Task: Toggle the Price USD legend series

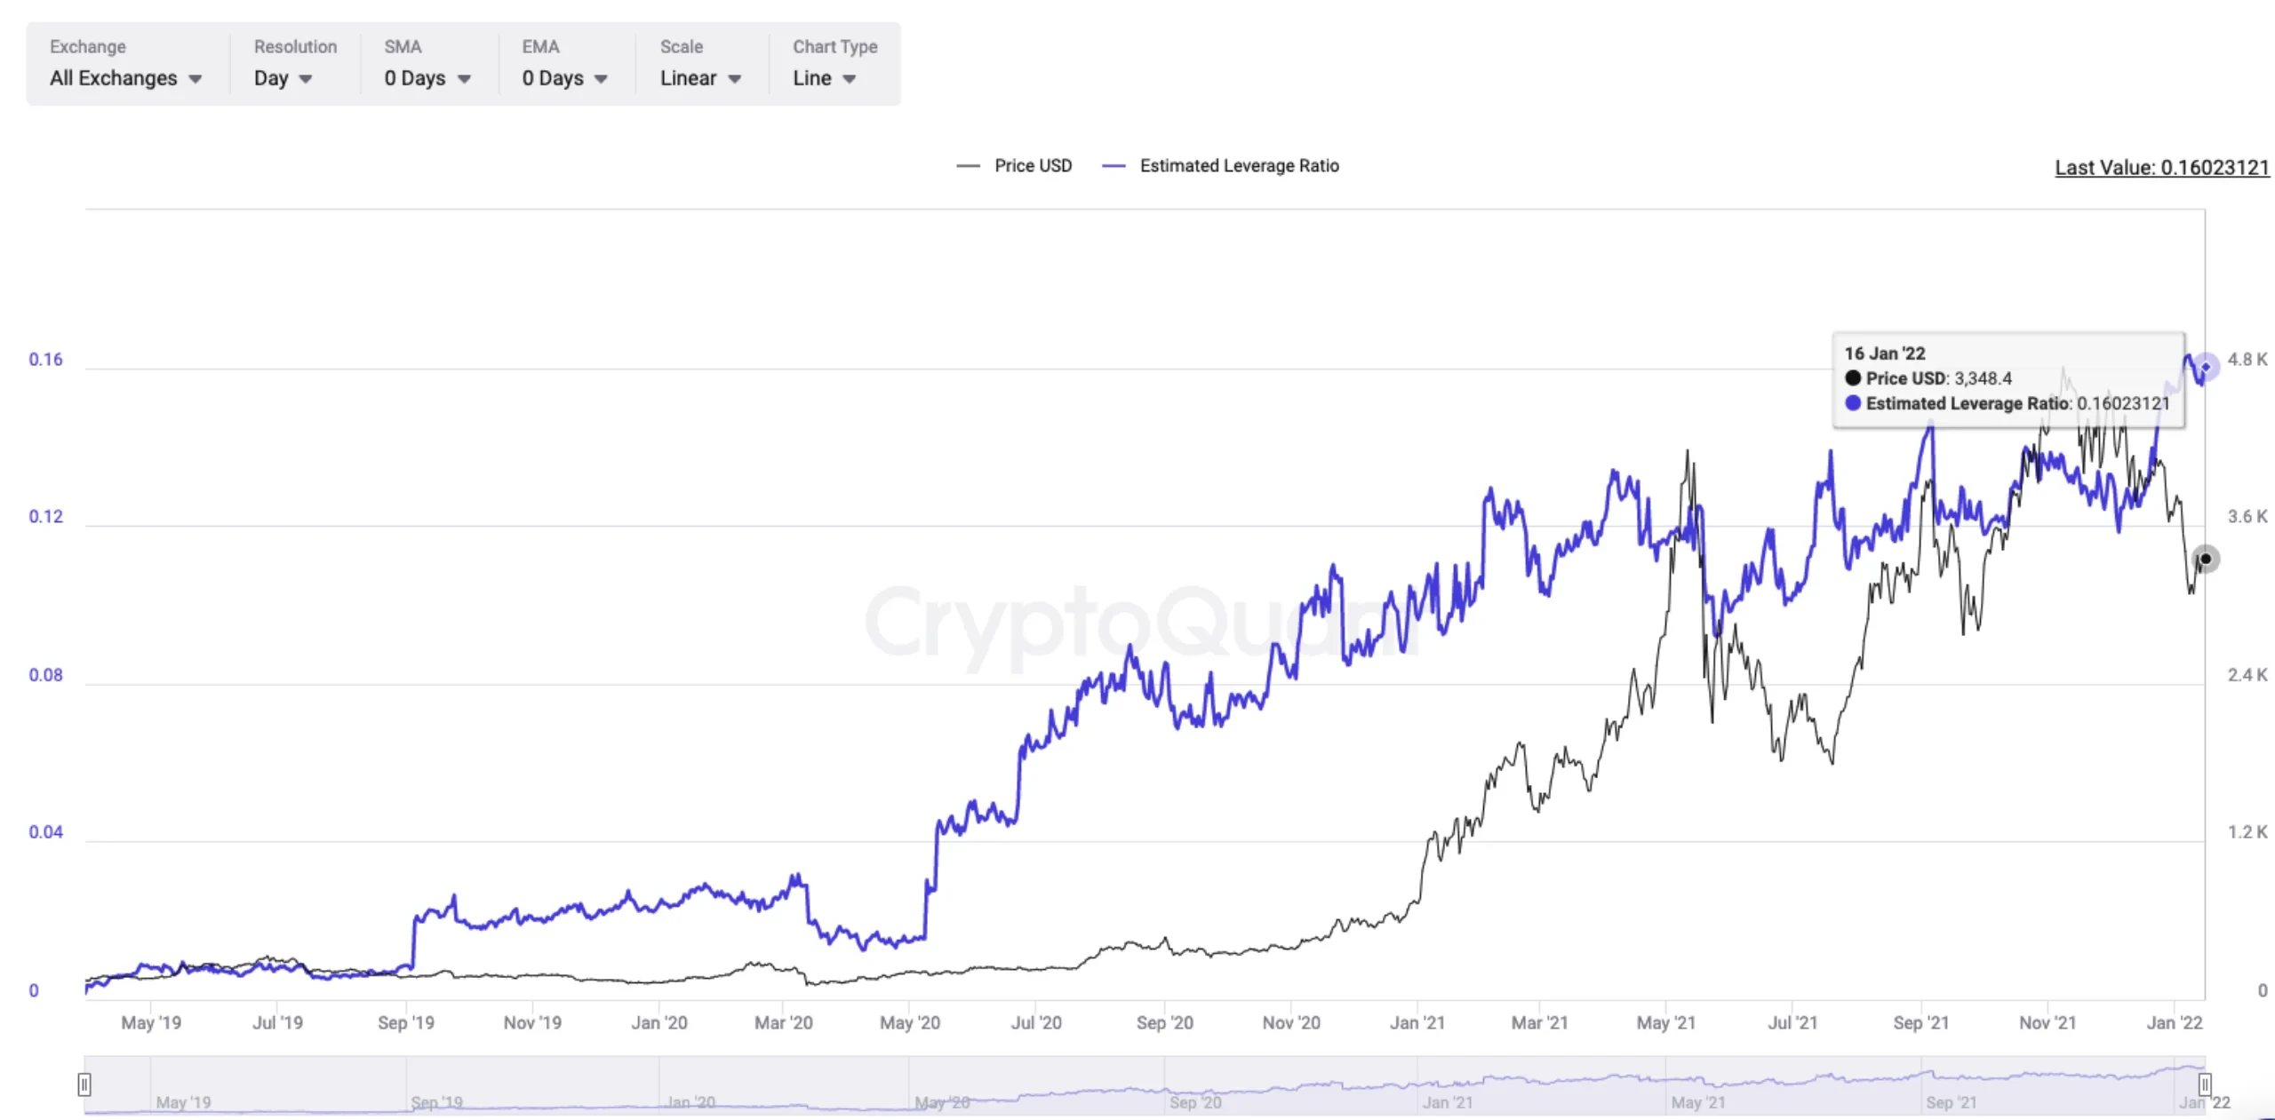Action: tap(1033, 165)
